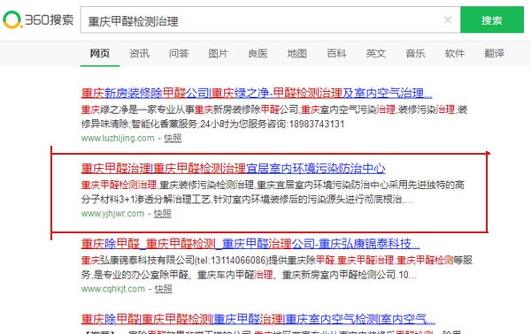The width and height of the screenshot is (531, 334).
Task: Open 快照 next to www.yjhjwr.com
Action: click(x=163, y=214)
